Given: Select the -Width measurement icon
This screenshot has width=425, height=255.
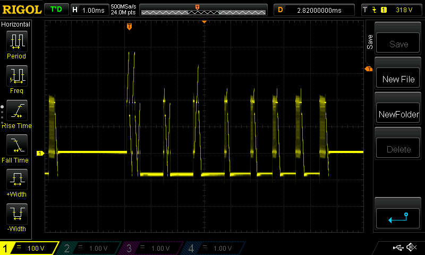Looking at the screenshot, I should (x=17, y=214).
